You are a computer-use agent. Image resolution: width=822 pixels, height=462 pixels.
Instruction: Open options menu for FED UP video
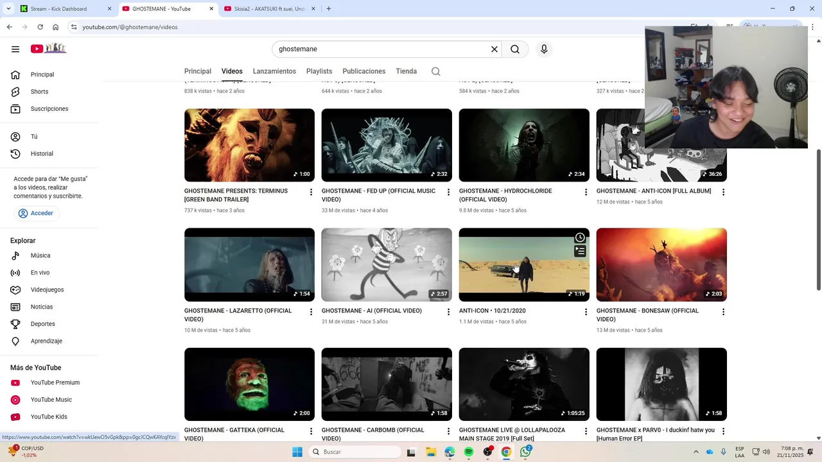pyautogui.click(x=449, y=193)
